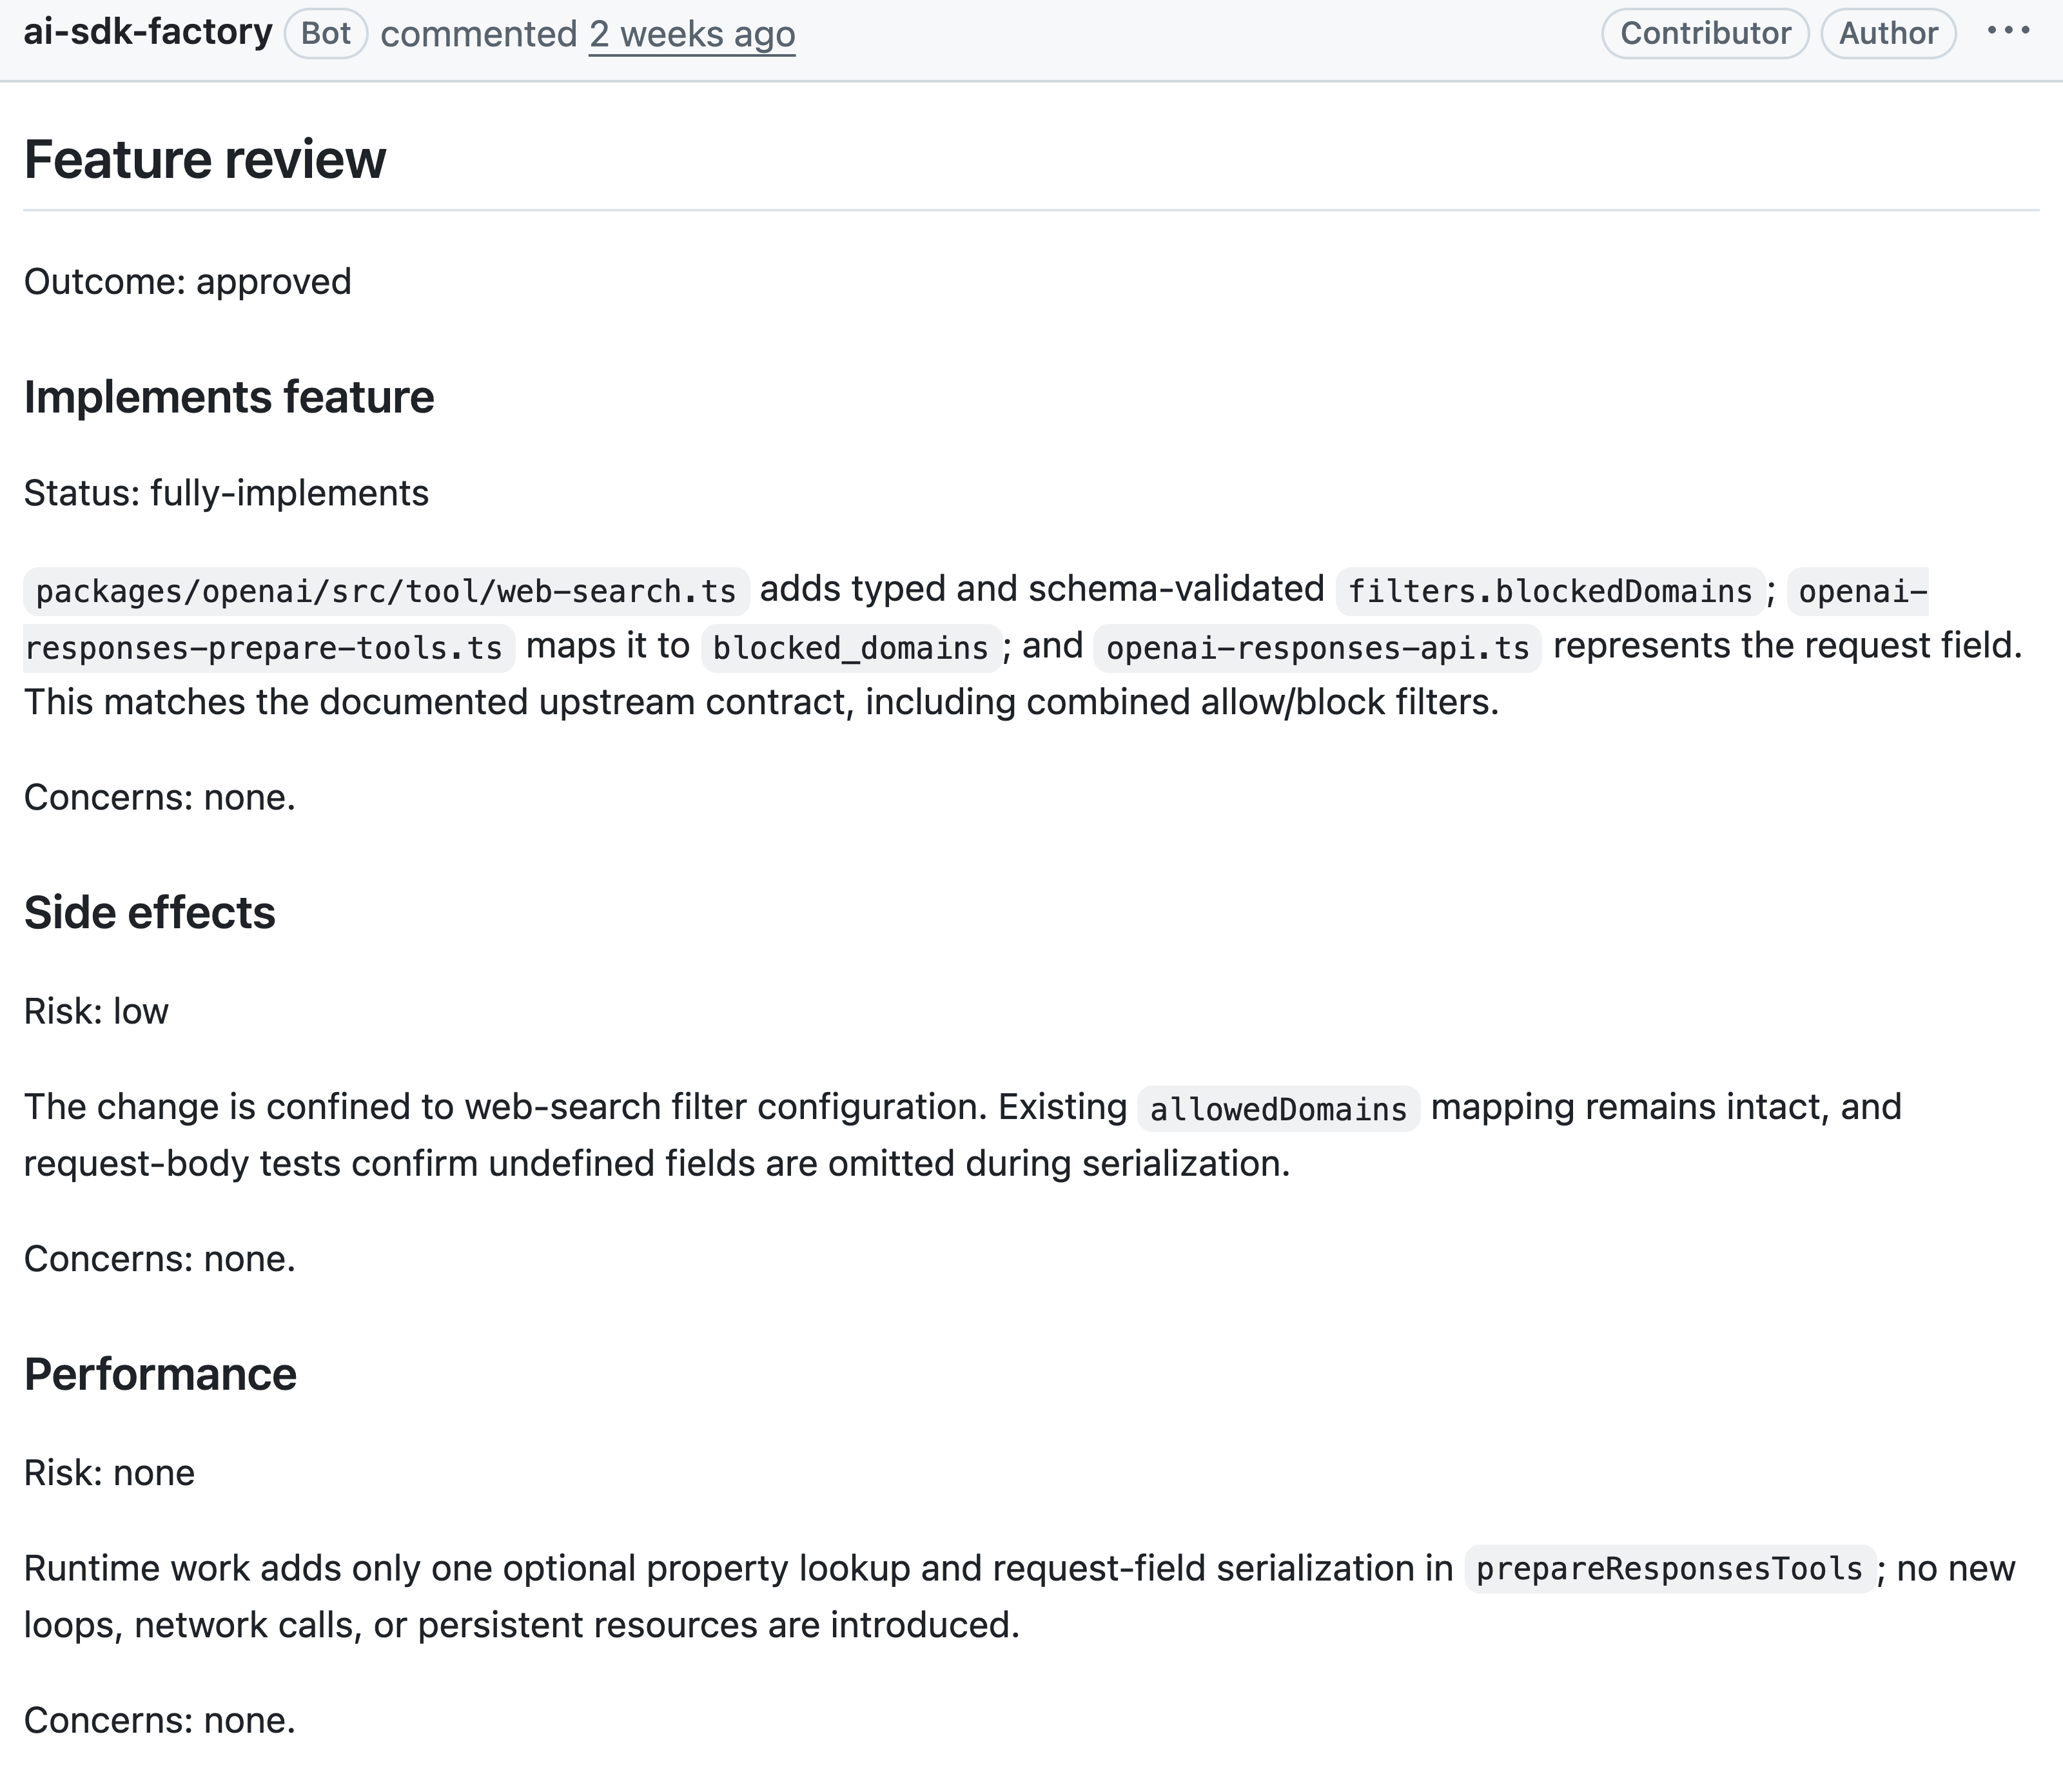This screenshot has height=1792, width=2063.
Task: Open the '2 weeks ago' timestamp link
Action: coord(692,34)
